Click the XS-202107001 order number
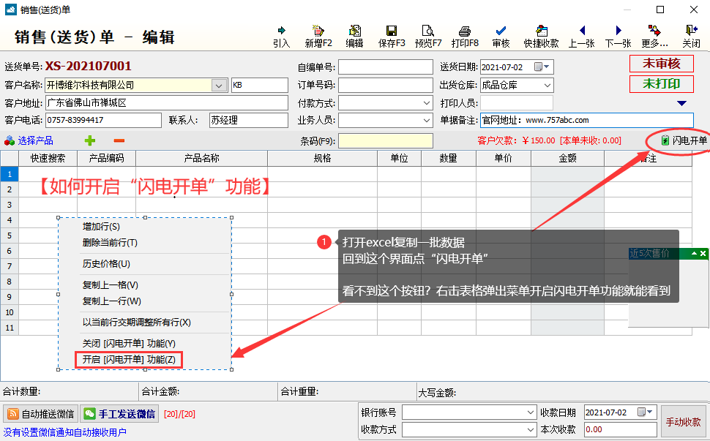 coord(89,66)
